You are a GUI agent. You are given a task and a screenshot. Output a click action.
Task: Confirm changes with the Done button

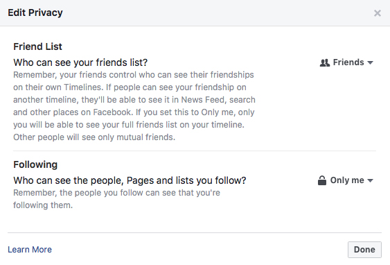(x=364, y=250)
